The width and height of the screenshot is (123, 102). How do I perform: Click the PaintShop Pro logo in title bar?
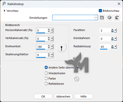pos(4,4)
